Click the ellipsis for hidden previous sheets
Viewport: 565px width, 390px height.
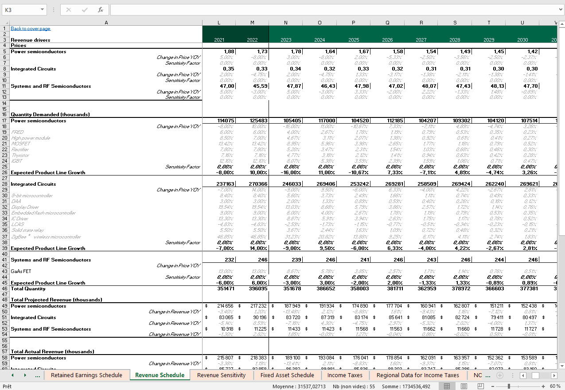38,375
